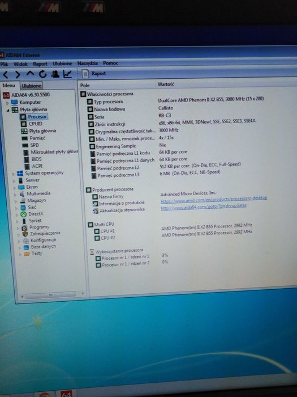Open the Widok menu

[x=20, y=64]
